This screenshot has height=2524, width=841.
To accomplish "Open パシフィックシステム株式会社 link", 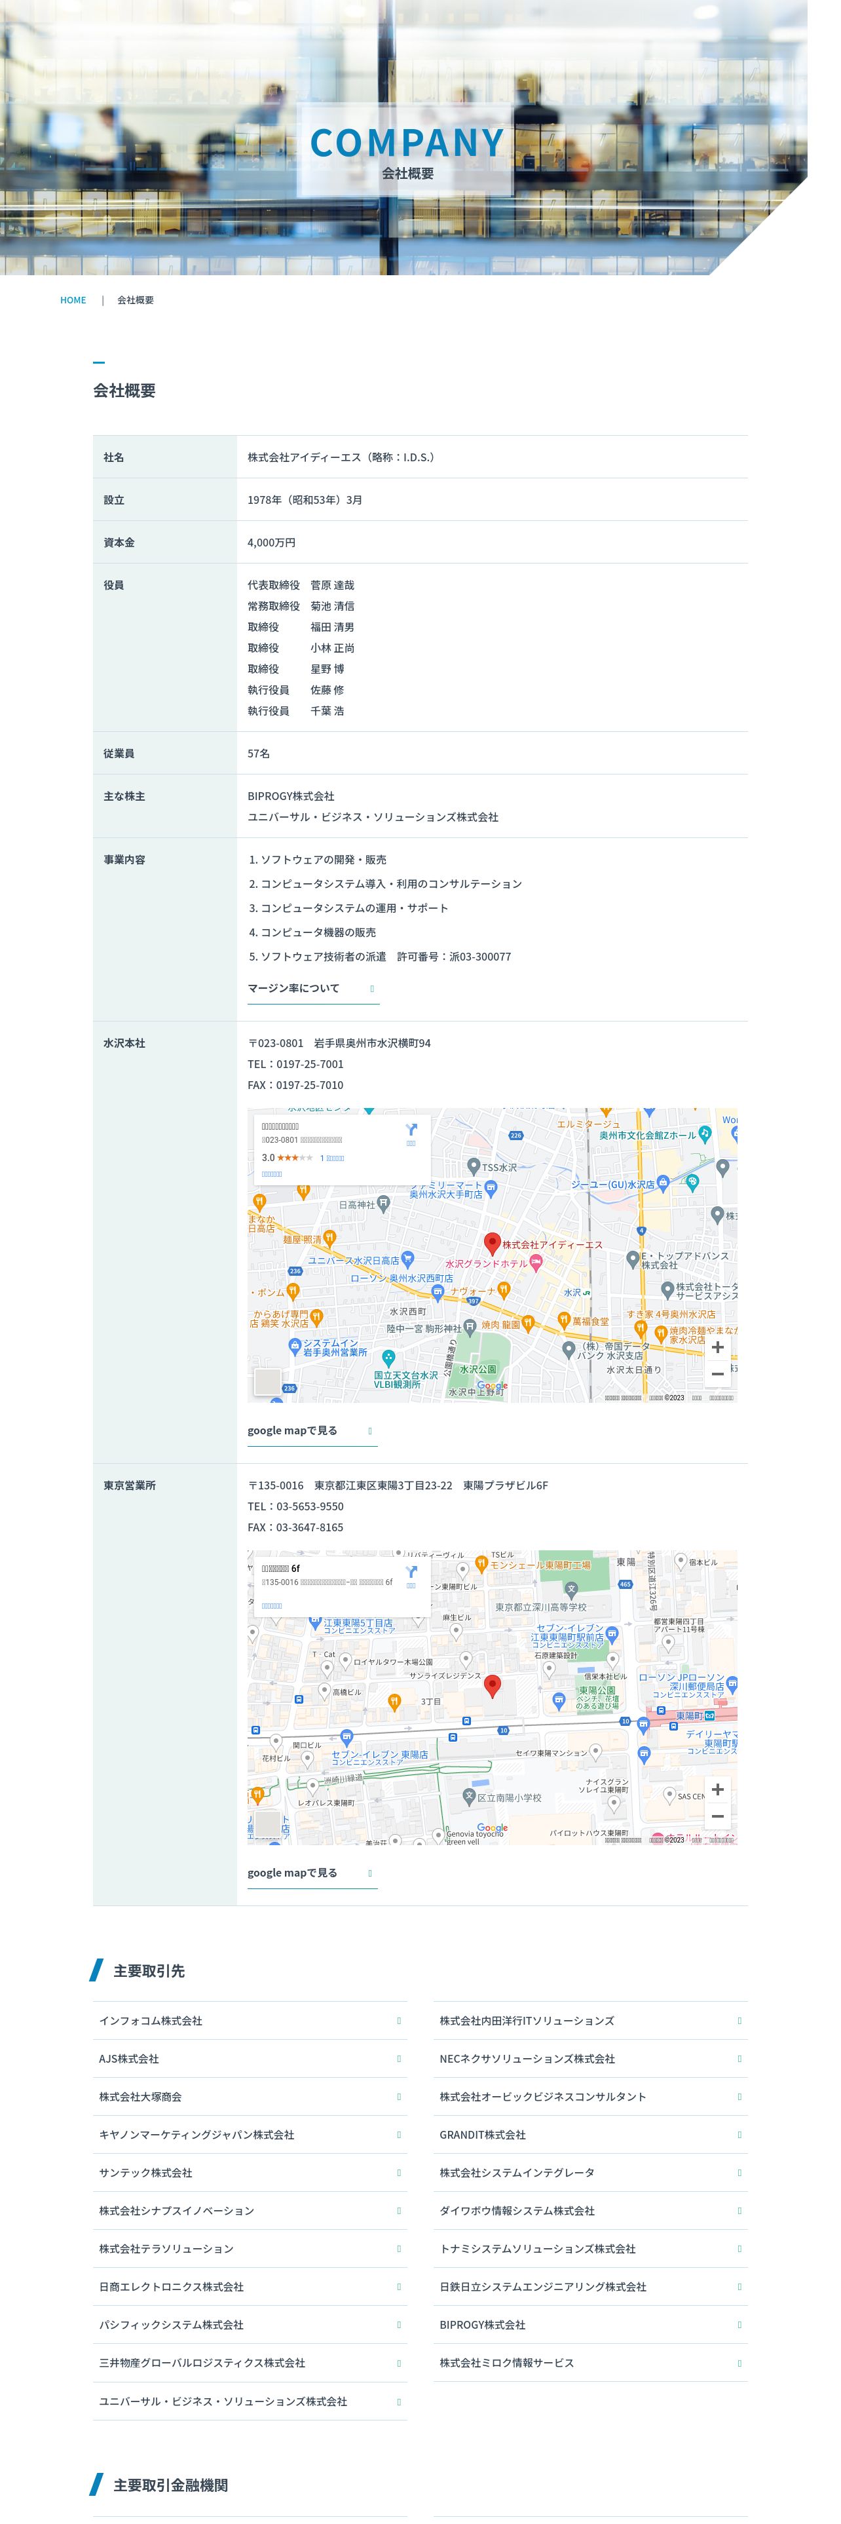I will 250,2325.
